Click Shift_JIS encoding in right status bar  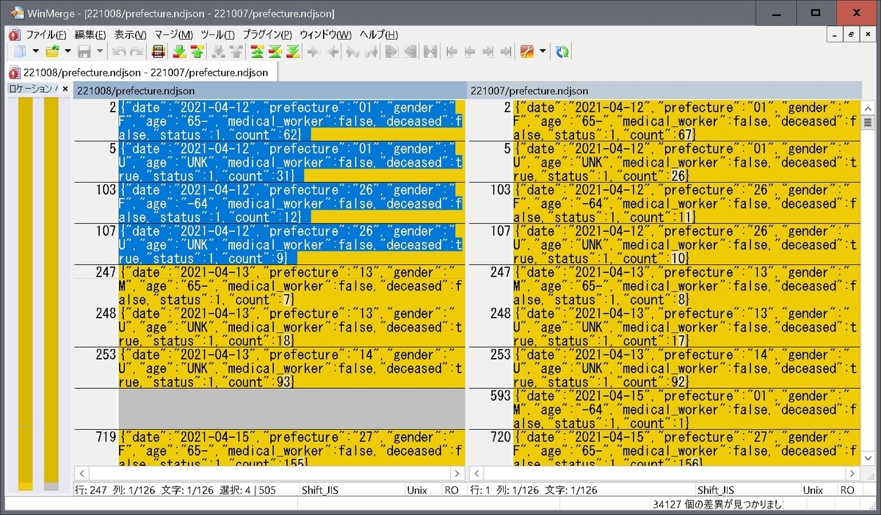click(716, 490)
